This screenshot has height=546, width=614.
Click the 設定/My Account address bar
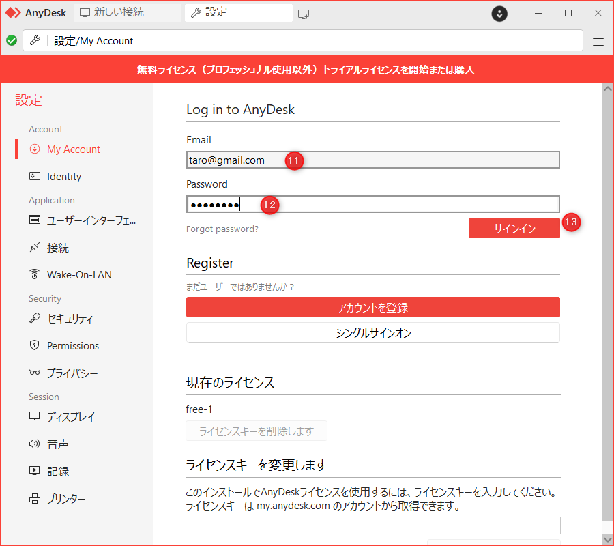303,40
